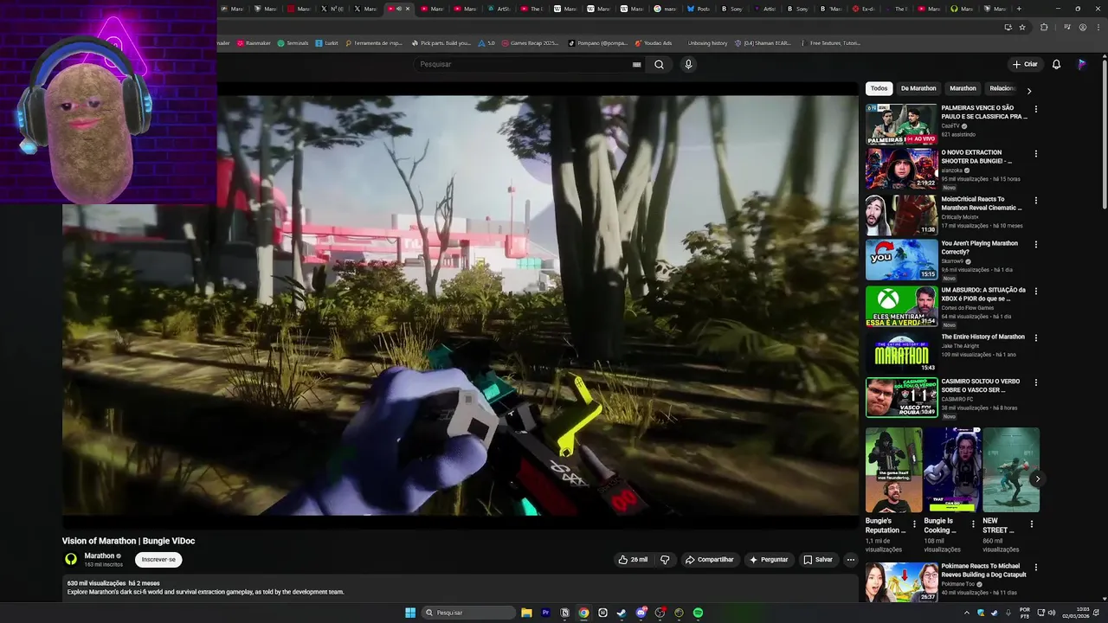Open Windows Start menu
Screen dimensions: 1108x623
point(410,613)
